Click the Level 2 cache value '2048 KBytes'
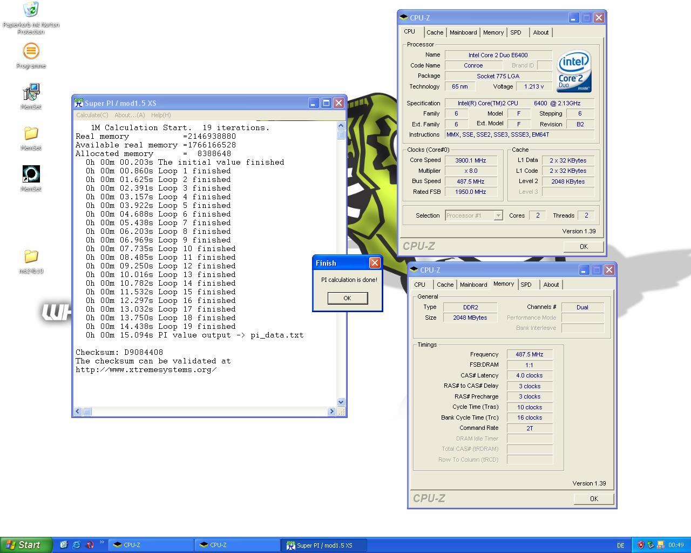 (x=568, y=181)
